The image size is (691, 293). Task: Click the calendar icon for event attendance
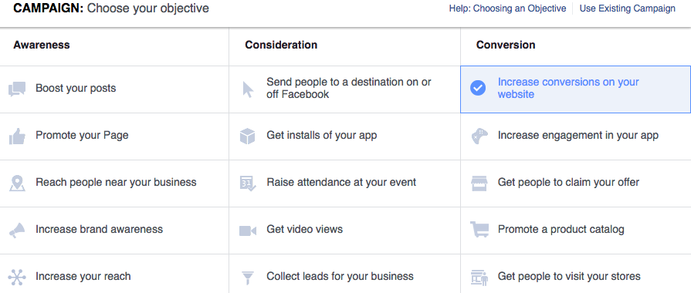(x=248, y=183)
